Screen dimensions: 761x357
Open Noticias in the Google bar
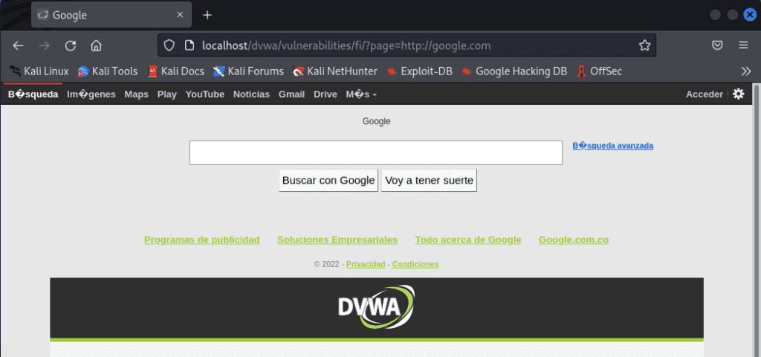pos(251,94)
